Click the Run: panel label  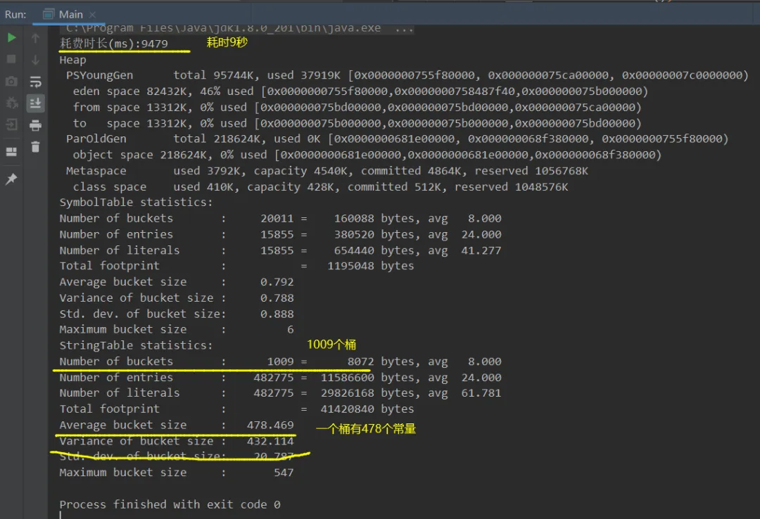[15, 15]
